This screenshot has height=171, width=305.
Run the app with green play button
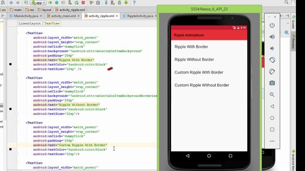(50, 2)
